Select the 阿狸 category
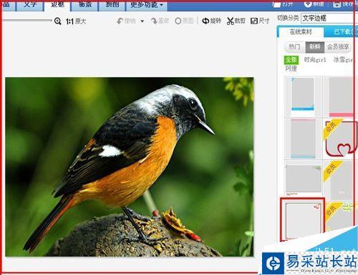 (291, 69)
